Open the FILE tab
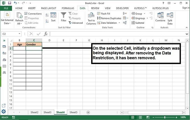190x120 pixels. [x=6, y=8]
